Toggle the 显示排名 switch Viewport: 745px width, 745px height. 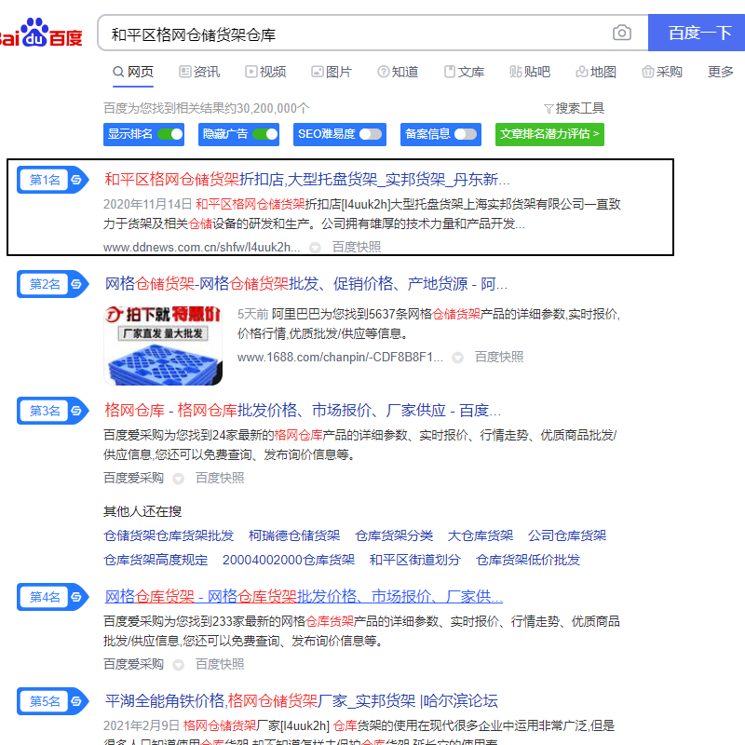pos(170,134)
